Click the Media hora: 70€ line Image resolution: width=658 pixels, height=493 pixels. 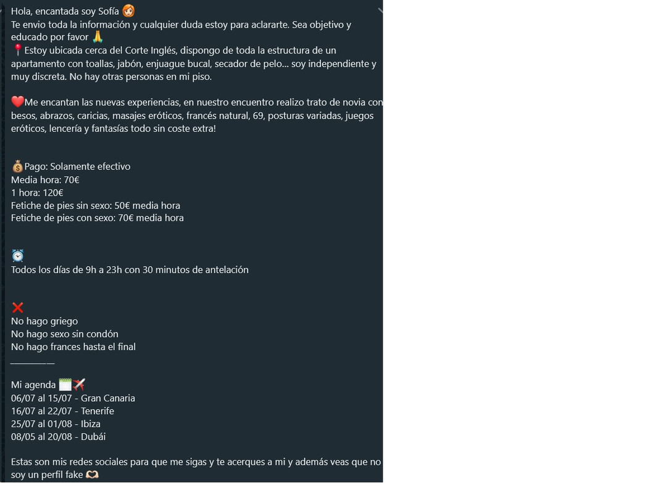tap(45, 180)
